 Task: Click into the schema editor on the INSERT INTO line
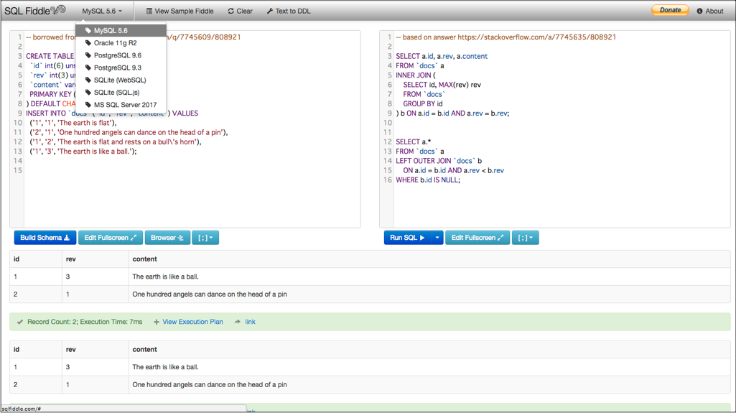112,113
